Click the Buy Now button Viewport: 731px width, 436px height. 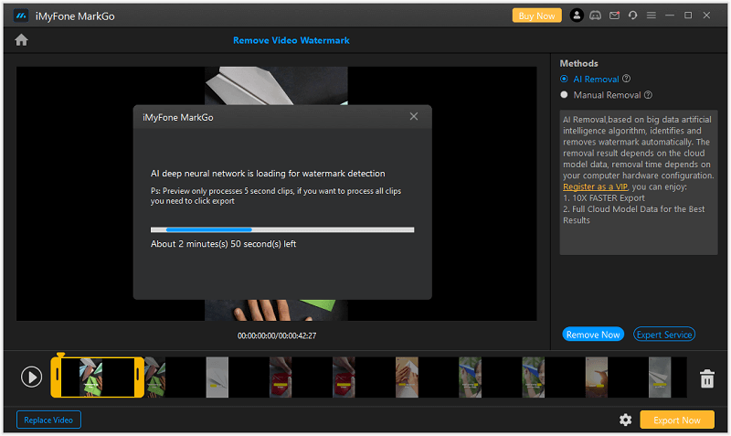click(536, 16)
